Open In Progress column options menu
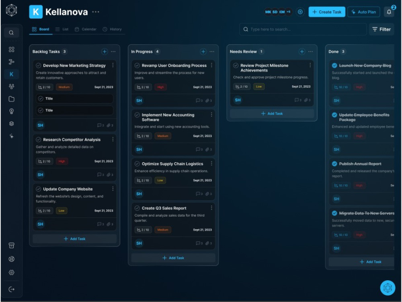Image resolution: width=402 pixels, height=302 pixels. (212, 52)
